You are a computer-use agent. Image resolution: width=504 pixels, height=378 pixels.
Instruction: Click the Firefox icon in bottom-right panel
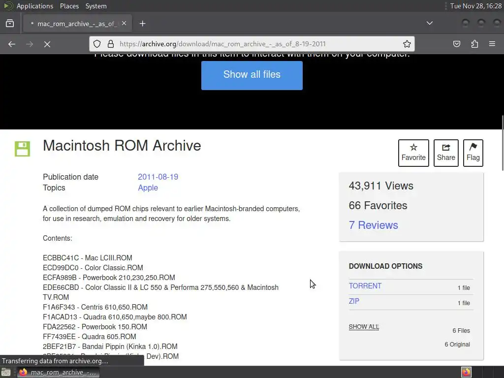pos(466,372)
